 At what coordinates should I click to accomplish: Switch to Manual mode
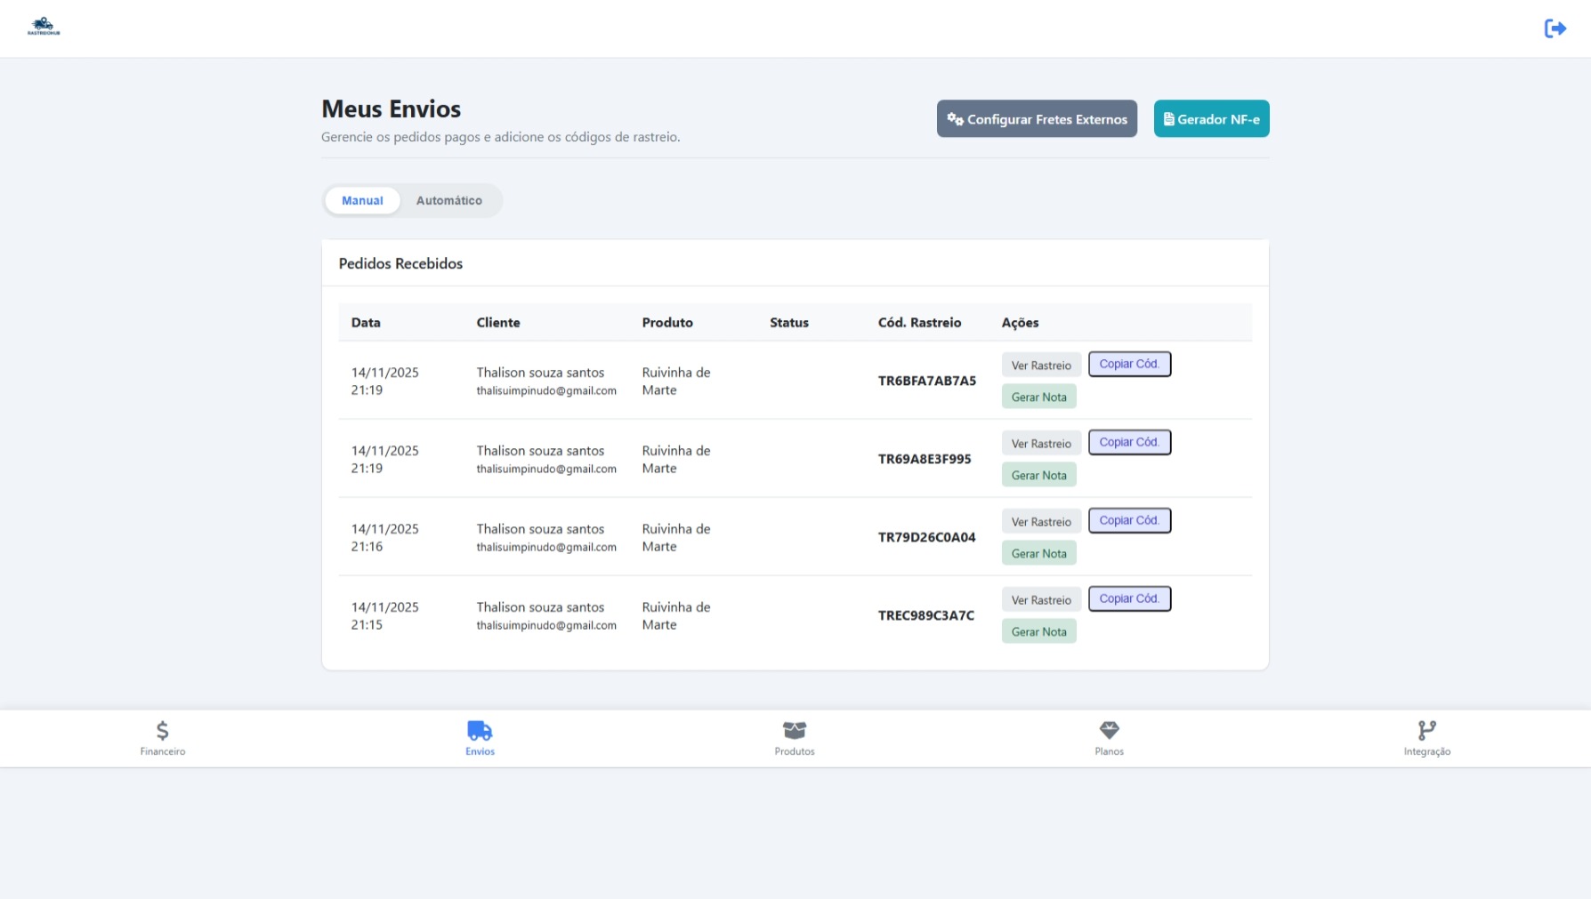[x=362, y=201]
